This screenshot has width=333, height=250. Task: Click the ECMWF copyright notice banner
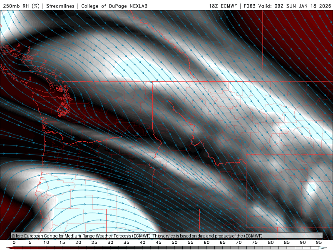pos(167,236)
